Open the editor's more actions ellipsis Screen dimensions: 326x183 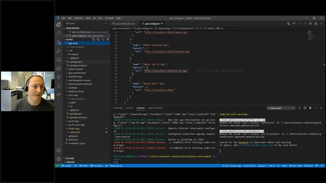point(321,24)
